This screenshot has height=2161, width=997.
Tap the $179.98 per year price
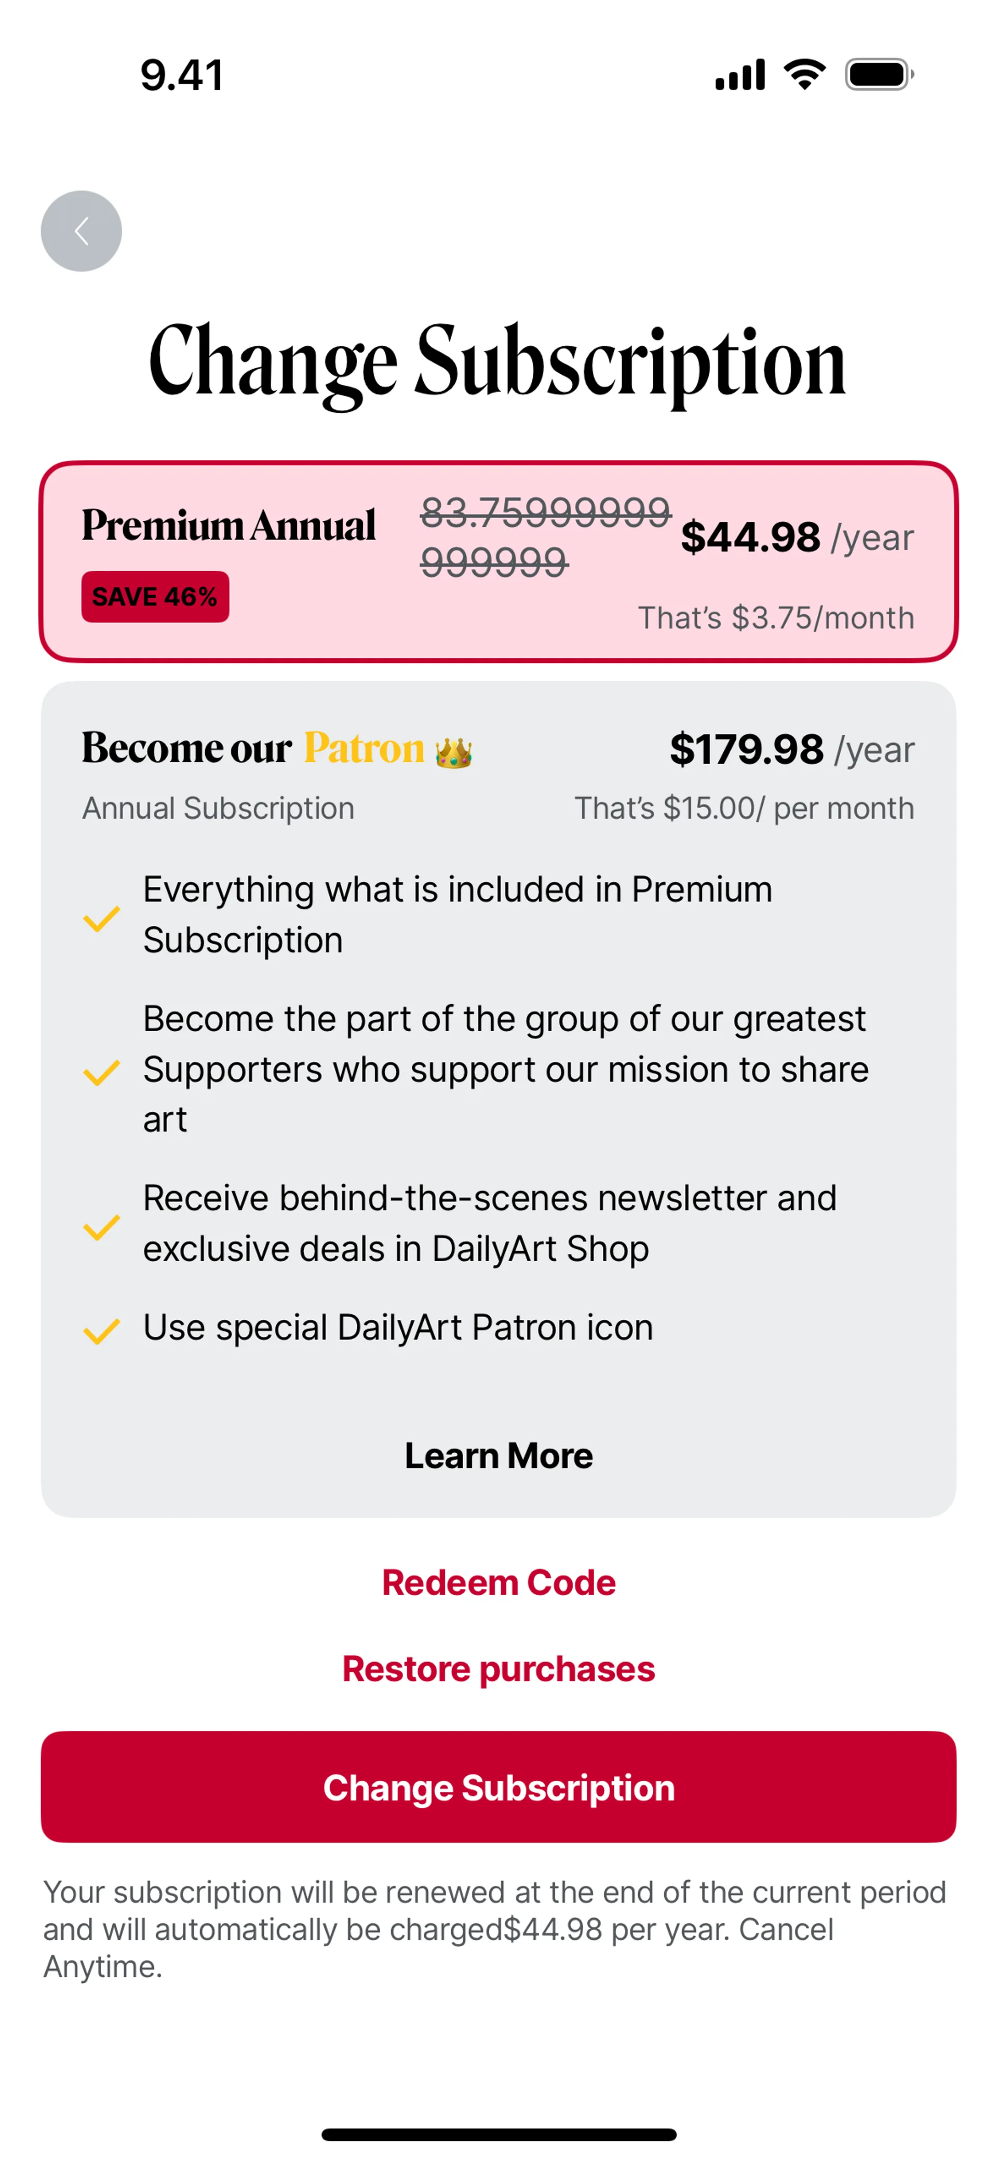[x=790, y=749]
